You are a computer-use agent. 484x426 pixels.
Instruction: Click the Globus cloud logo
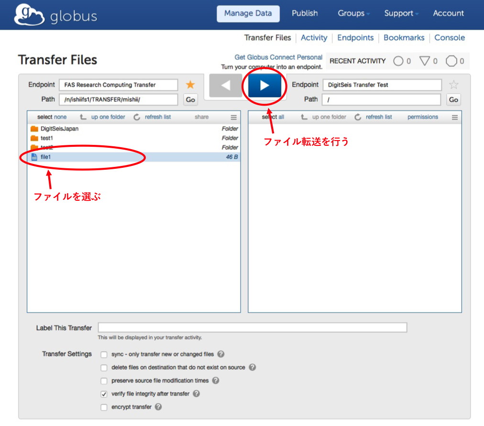(29, 14)
